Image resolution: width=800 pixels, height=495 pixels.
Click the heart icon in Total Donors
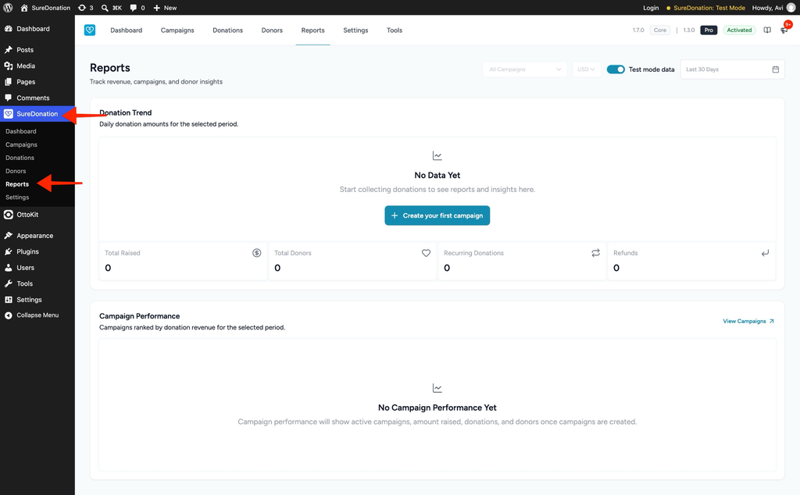click(x=426, y=253)
